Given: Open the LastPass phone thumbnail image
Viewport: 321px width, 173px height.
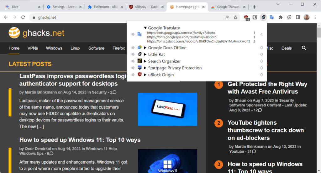Looking at the screenshot, I should (x=167, y=109).
